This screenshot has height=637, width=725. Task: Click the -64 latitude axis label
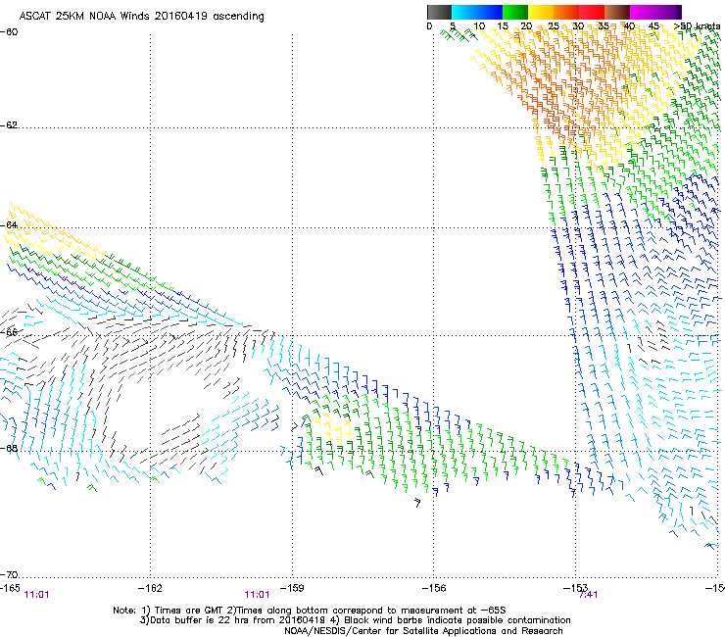pyautogui.click(x=9, y=224)
